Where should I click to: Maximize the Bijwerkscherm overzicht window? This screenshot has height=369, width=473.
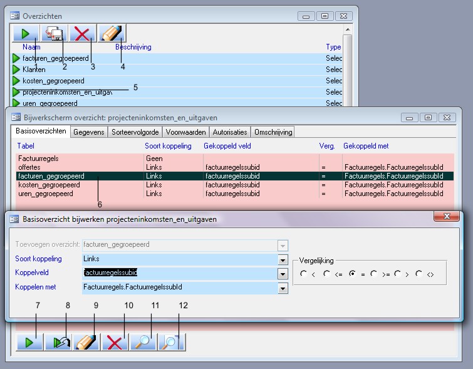[428, 117]
